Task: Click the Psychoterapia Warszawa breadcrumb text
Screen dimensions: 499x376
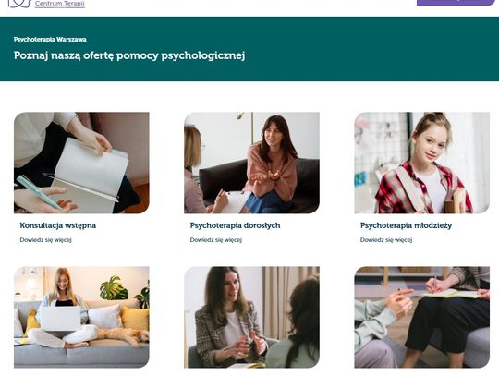Action: (x=50, y=40)
